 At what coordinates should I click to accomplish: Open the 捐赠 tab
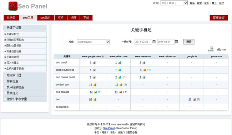coord(74,18)
